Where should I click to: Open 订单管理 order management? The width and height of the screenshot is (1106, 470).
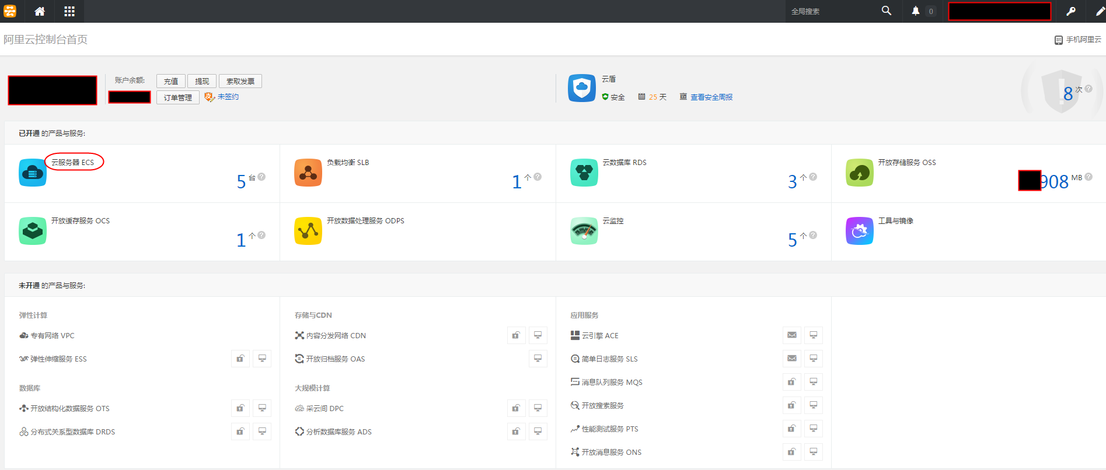click(178, 97)
